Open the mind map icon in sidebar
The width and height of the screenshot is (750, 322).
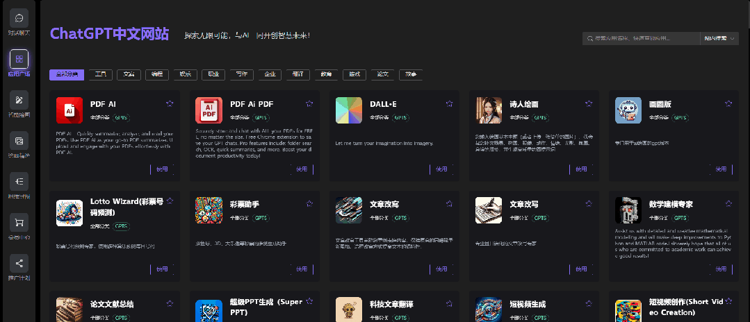point(19,182)
